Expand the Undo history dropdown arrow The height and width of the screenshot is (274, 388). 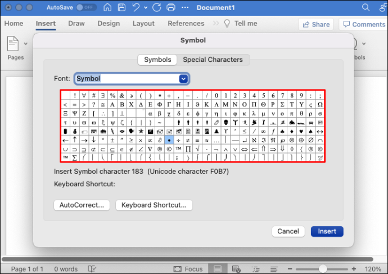(x=146, y=8)
